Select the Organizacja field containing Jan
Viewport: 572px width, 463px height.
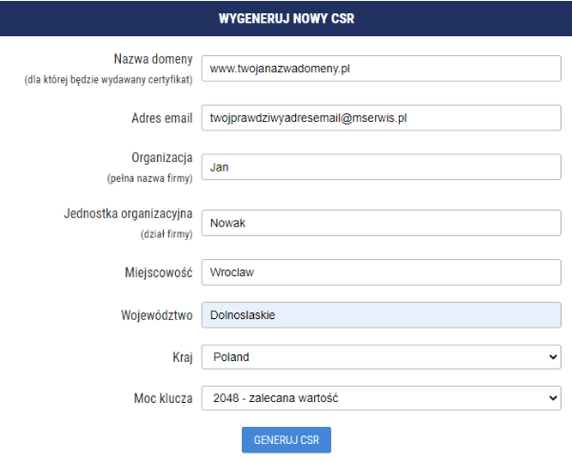tap(382, 167)
